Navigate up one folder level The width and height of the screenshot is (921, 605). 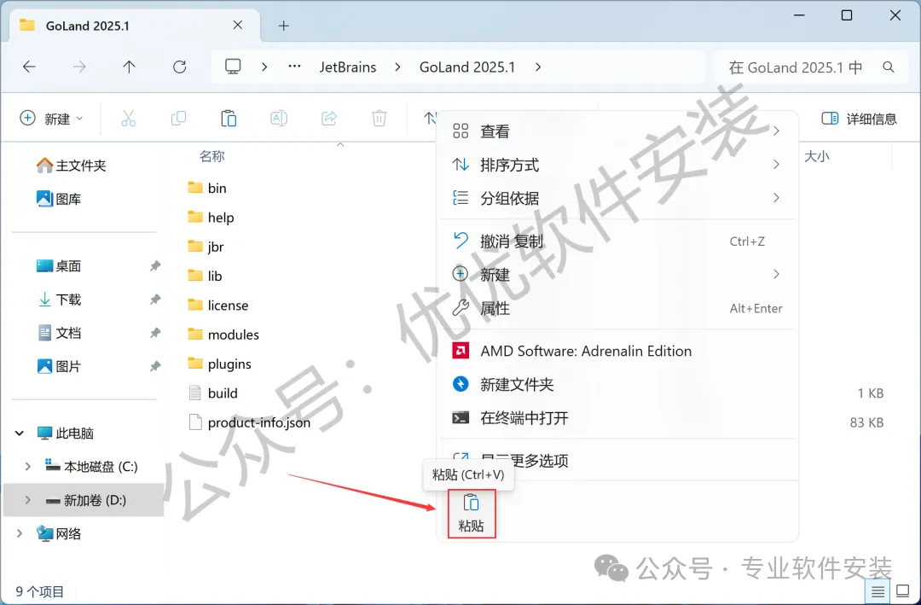(x=130, y=67)
